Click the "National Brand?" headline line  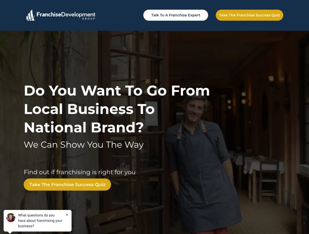click(84, 128)
